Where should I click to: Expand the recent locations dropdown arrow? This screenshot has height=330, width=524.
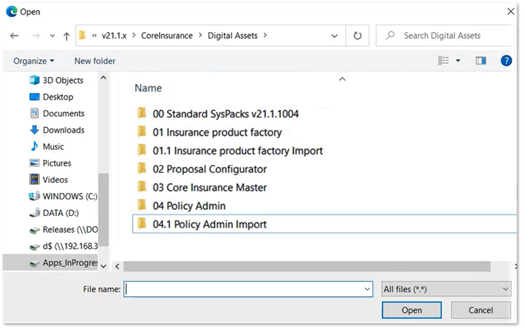pyautogui.click(x=52, y=36)
